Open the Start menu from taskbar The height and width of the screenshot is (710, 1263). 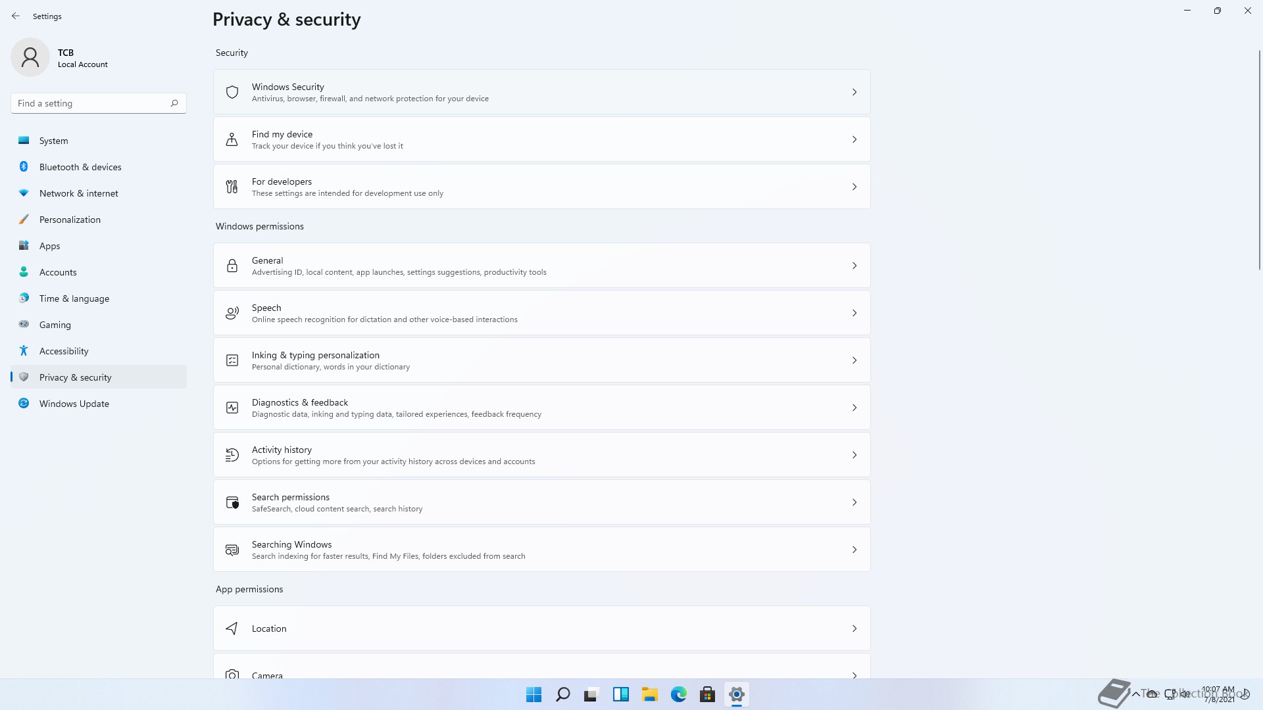(533, 694)
